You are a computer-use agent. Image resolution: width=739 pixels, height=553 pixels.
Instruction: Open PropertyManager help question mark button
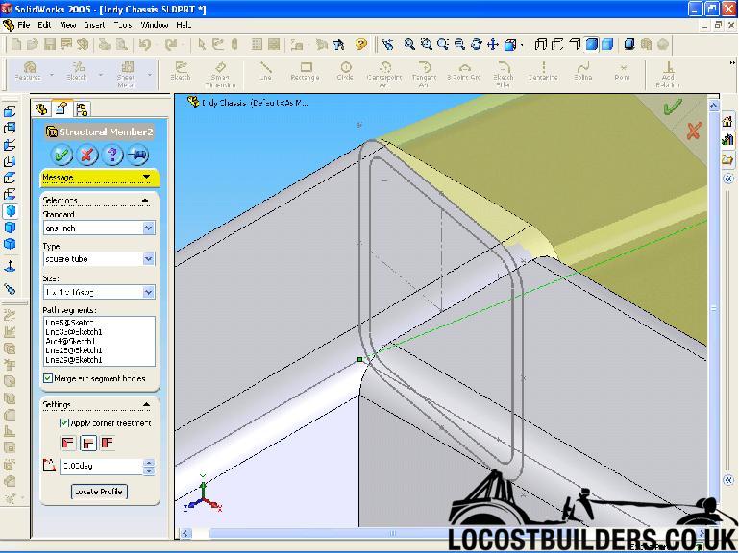point(112,155)
